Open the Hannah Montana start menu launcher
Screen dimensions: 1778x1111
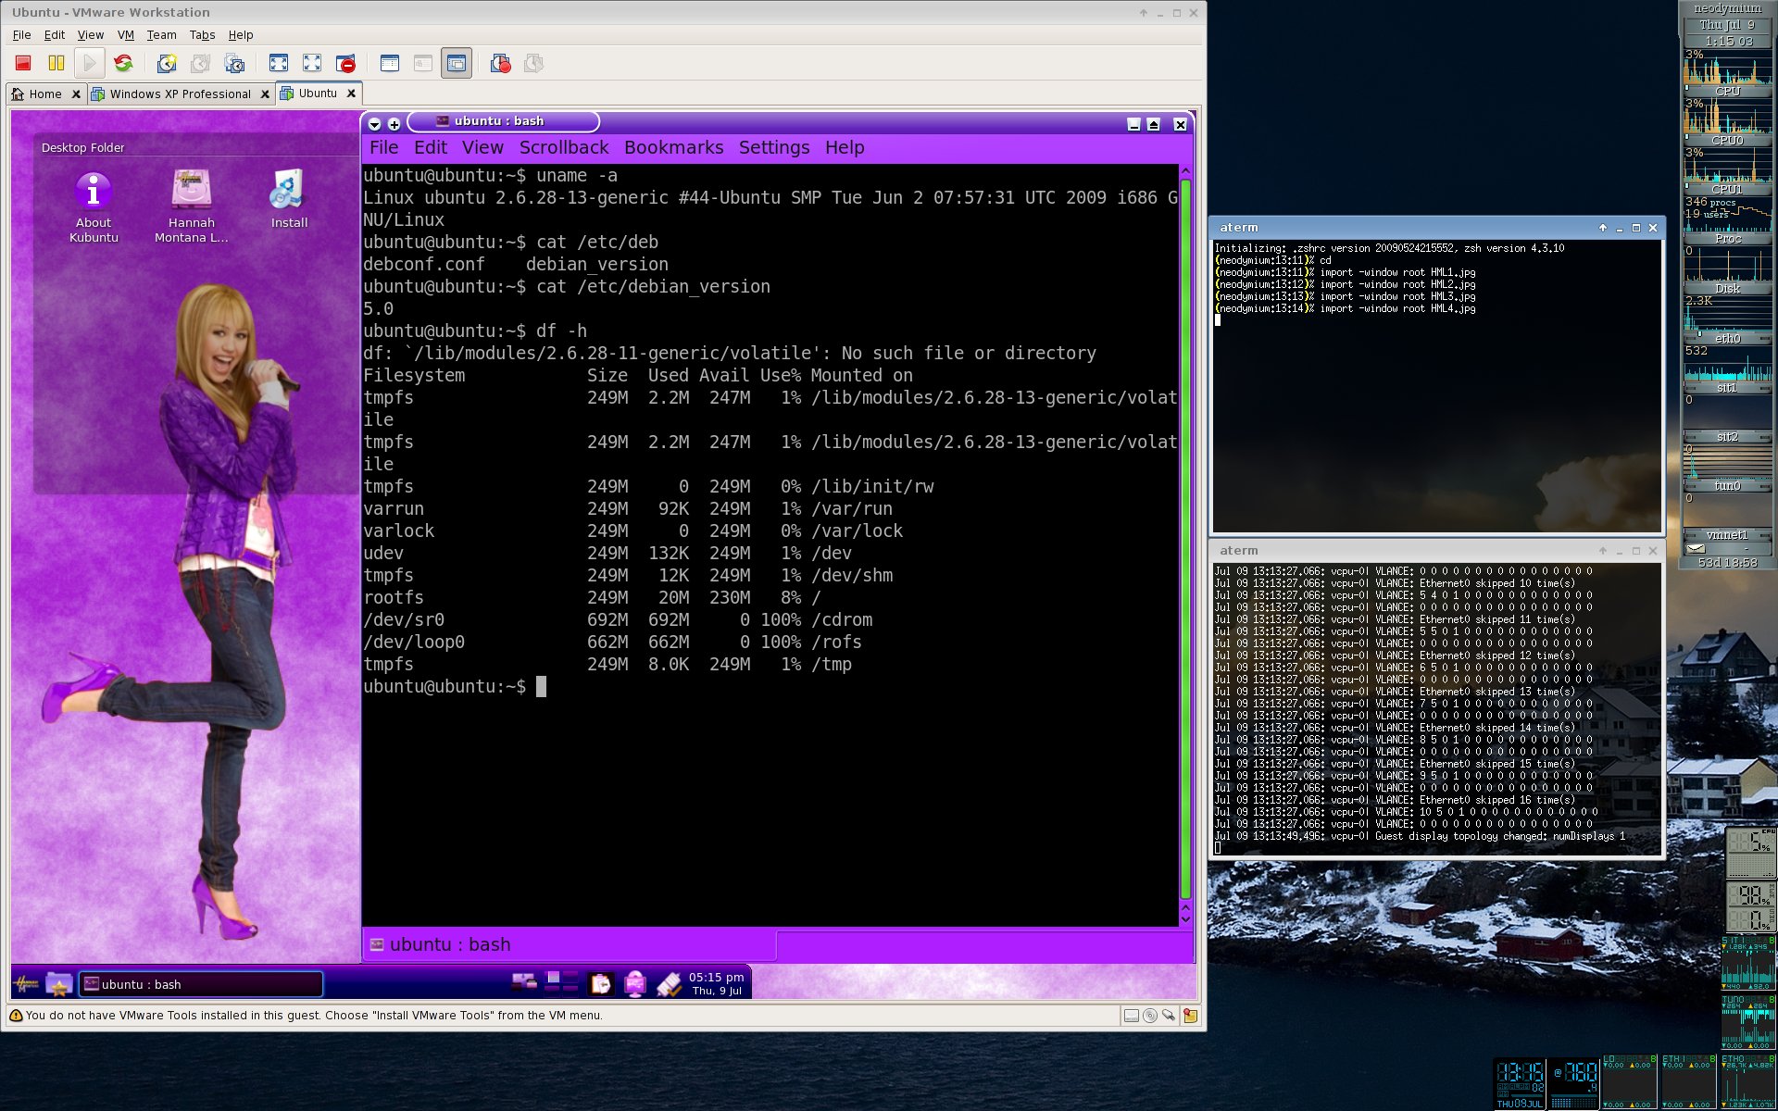(26, 983)
